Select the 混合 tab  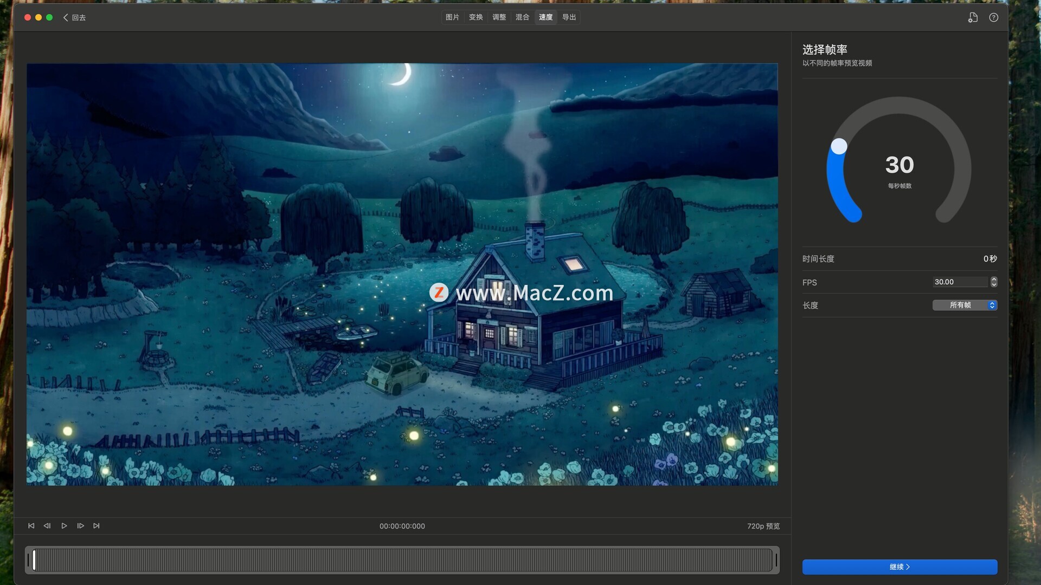[522, 17]
